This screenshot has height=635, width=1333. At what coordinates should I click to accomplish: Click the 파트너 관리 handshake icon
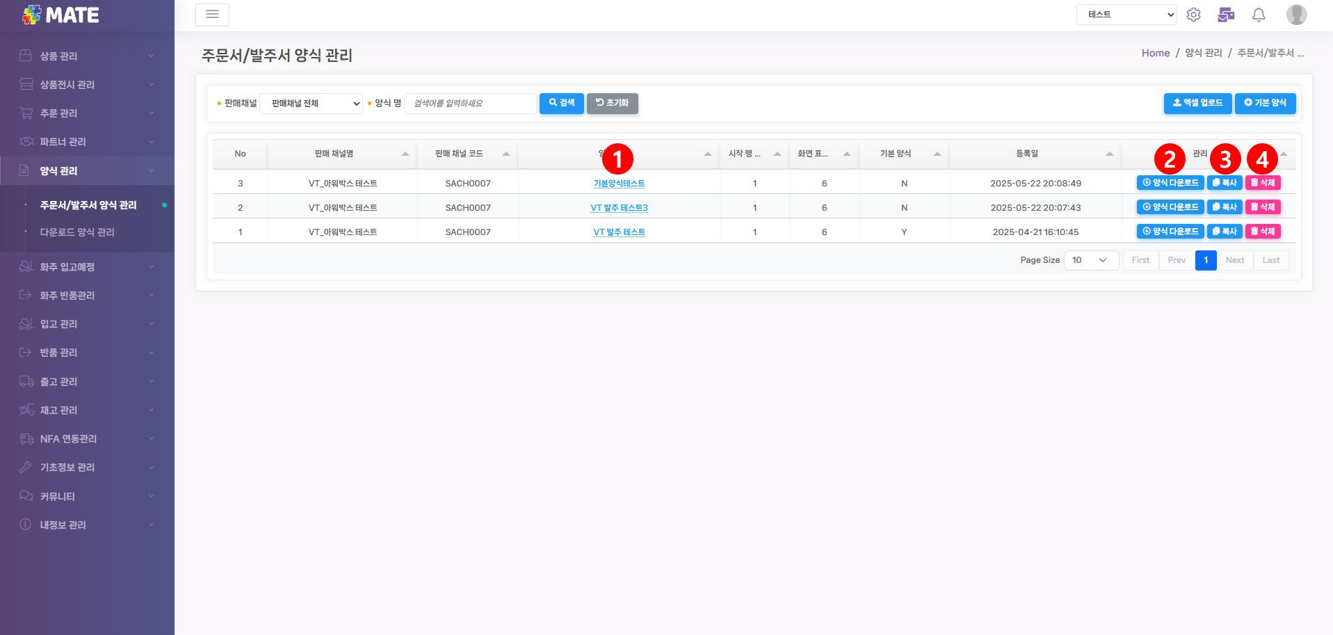click(x=26, y=141)
